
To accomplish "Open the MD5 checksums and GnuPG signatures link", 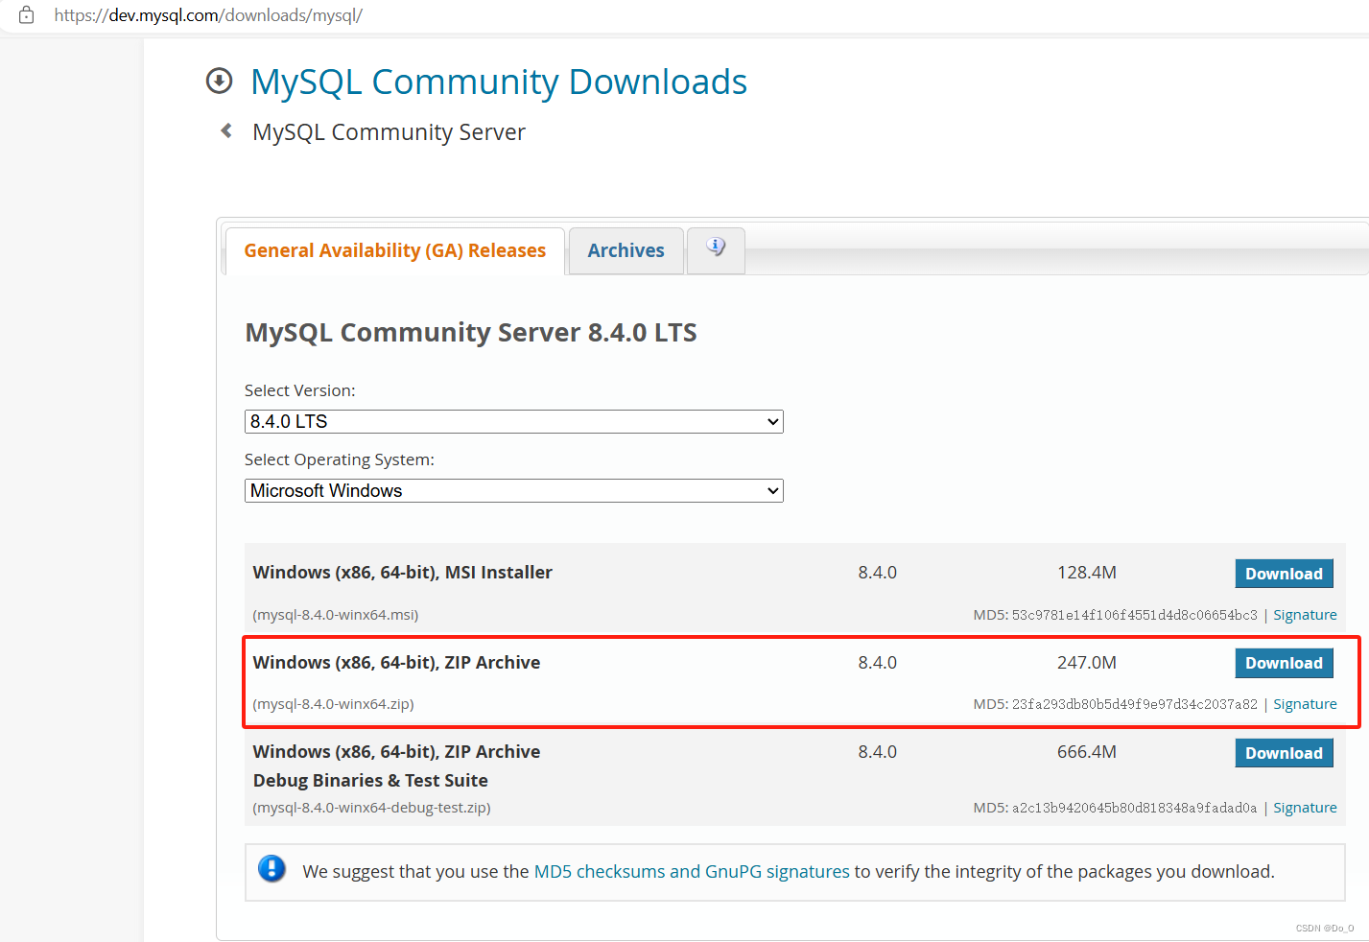I will [x=691, y=871].
